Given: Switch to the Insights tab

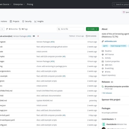Looking at the screenshot, I should coord(39,21).
